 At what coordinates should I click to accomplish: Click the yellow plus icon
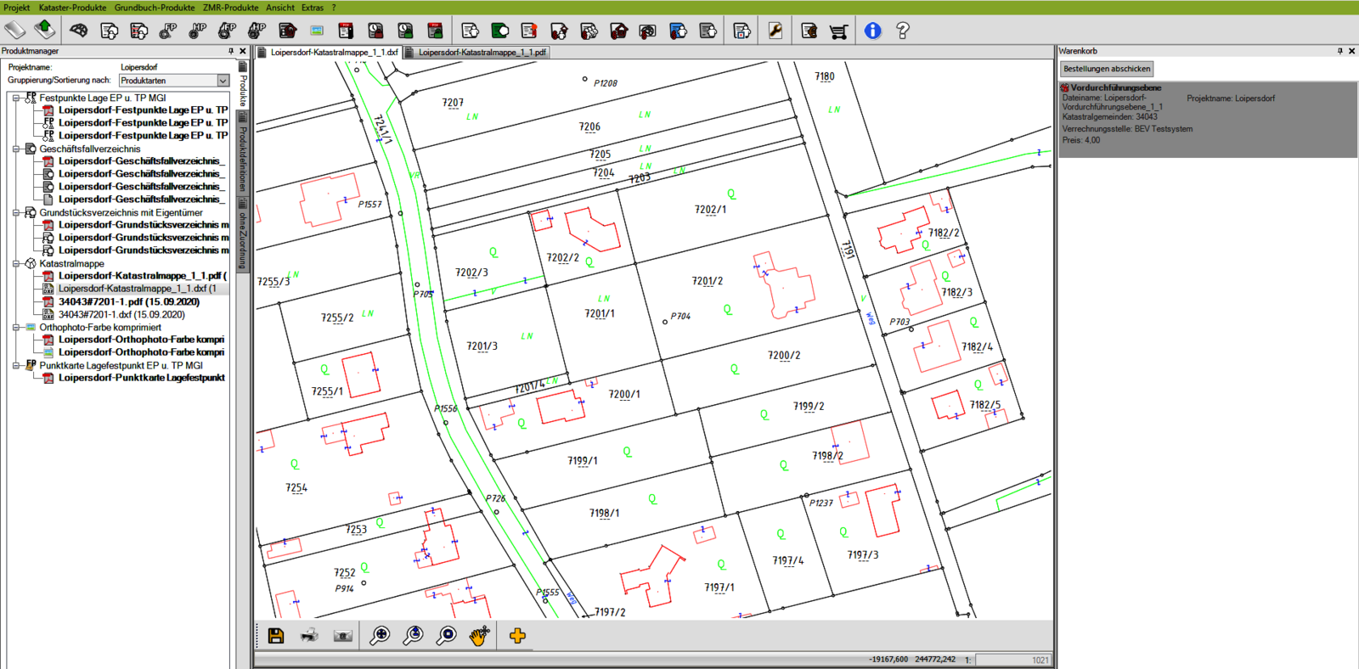click(x=517, y=636)
